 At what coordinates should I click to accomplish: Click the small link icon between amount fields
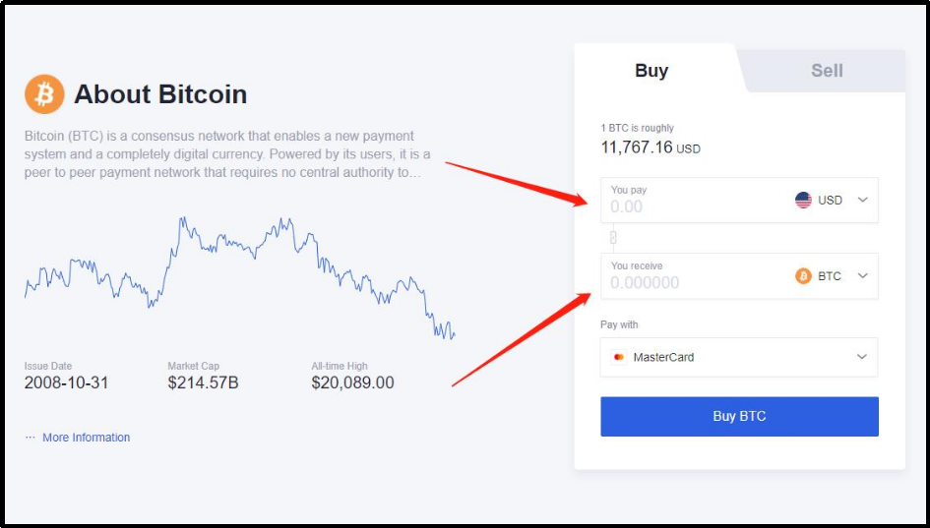612,238
